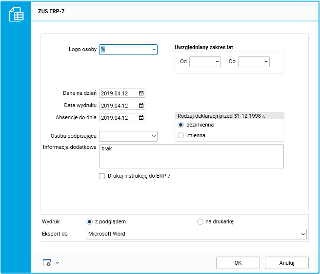Confirm with the OK button
Screen dimensions: 320x274
(238, 263)
